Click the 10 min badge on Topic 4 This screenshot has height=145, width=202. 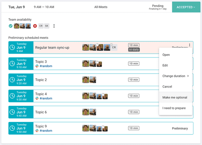pyautogui.click(x=134, y=96)
